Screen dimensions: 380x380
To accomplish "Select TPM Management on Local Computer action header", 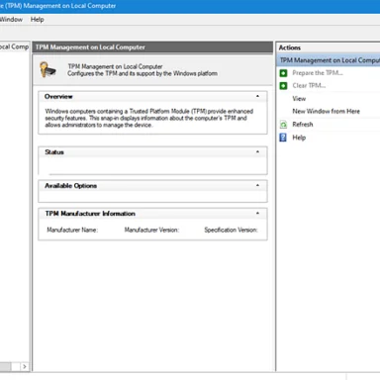I will pos(329,60).
